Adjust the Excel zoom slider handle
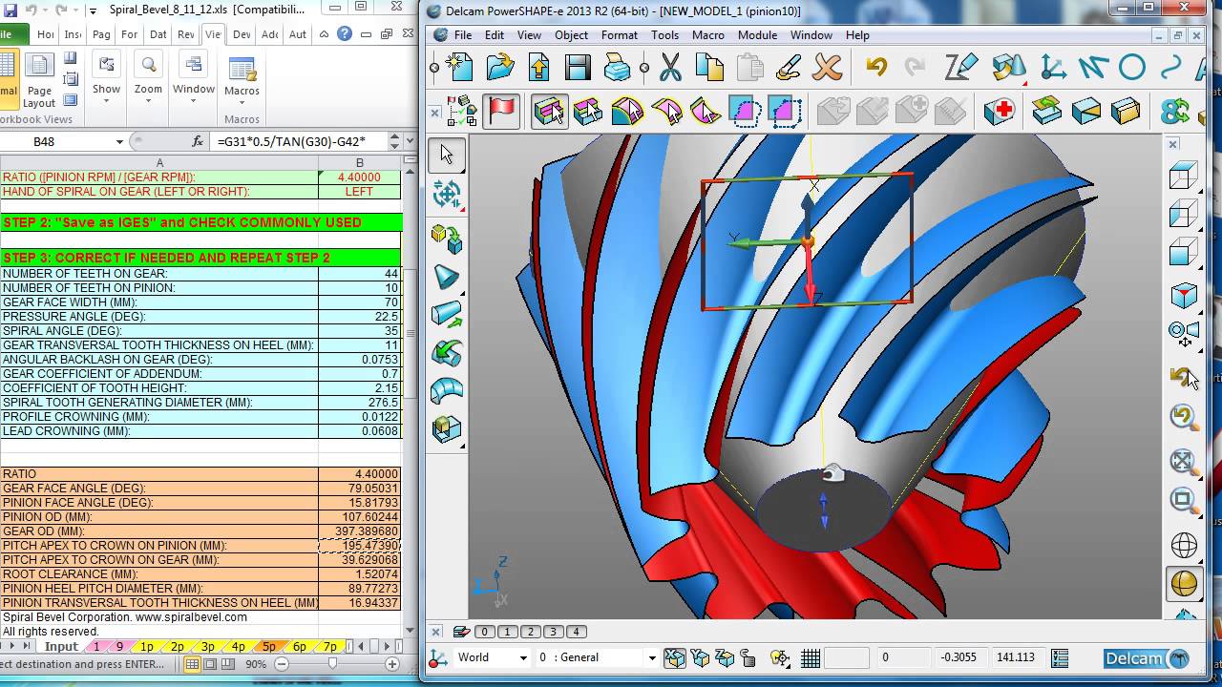The height and width of the screenshot is (687, 1222). tap(332, 664)
